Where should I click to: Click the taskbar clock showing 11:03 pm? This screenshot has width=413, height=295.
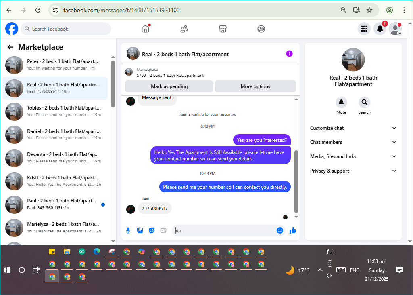click(x=376, y=261)
